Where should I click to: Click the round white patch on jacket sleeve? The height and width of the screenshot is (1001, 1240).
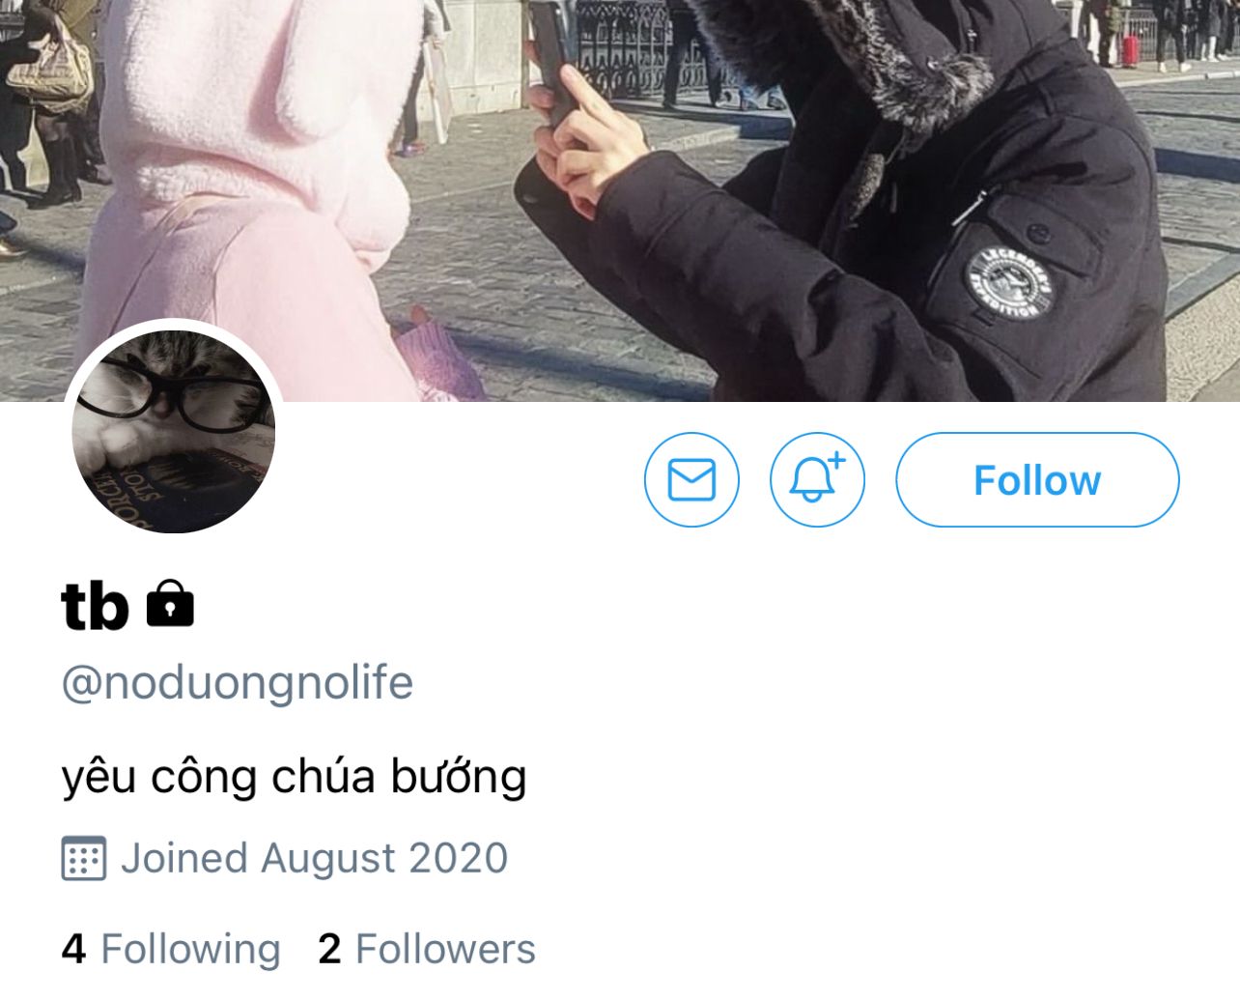[1008, 283]
